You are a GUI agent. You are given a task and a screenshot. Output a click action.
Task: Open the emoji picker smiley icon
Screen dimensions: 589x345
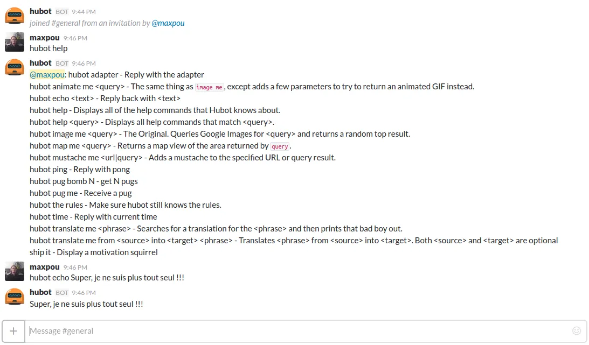(x=576, y=331)
